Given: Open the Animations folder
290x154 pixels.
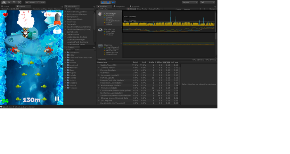Looking at the screenshot, I should click(74, 52).
